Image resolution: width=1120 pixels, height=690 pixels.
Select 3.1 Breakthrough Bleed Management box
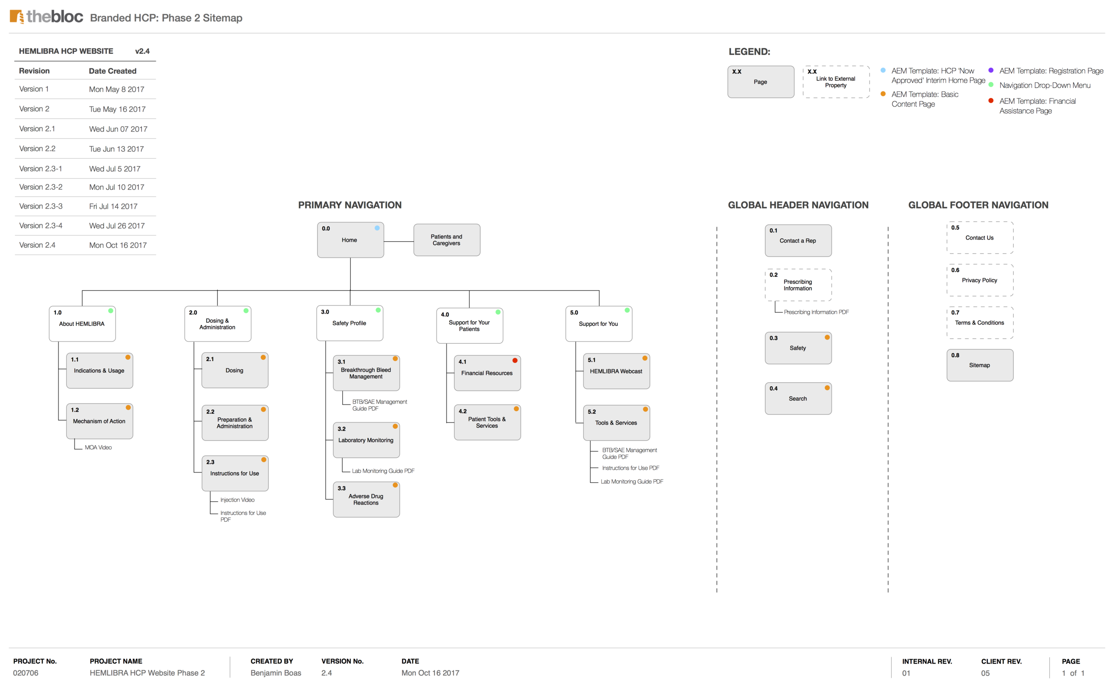click(x=366, y=373)
